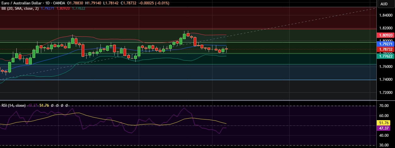Image resolution: width=395 pixels, height=148 pixels.
Task: Click the red 1.80920 upper band price label
Action: click(x=386, y=35)
